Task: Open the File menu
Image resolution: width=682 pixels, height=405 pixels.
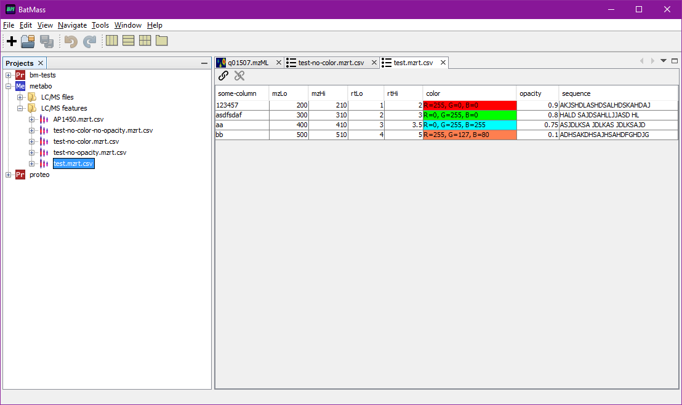Action: [9, 25]
